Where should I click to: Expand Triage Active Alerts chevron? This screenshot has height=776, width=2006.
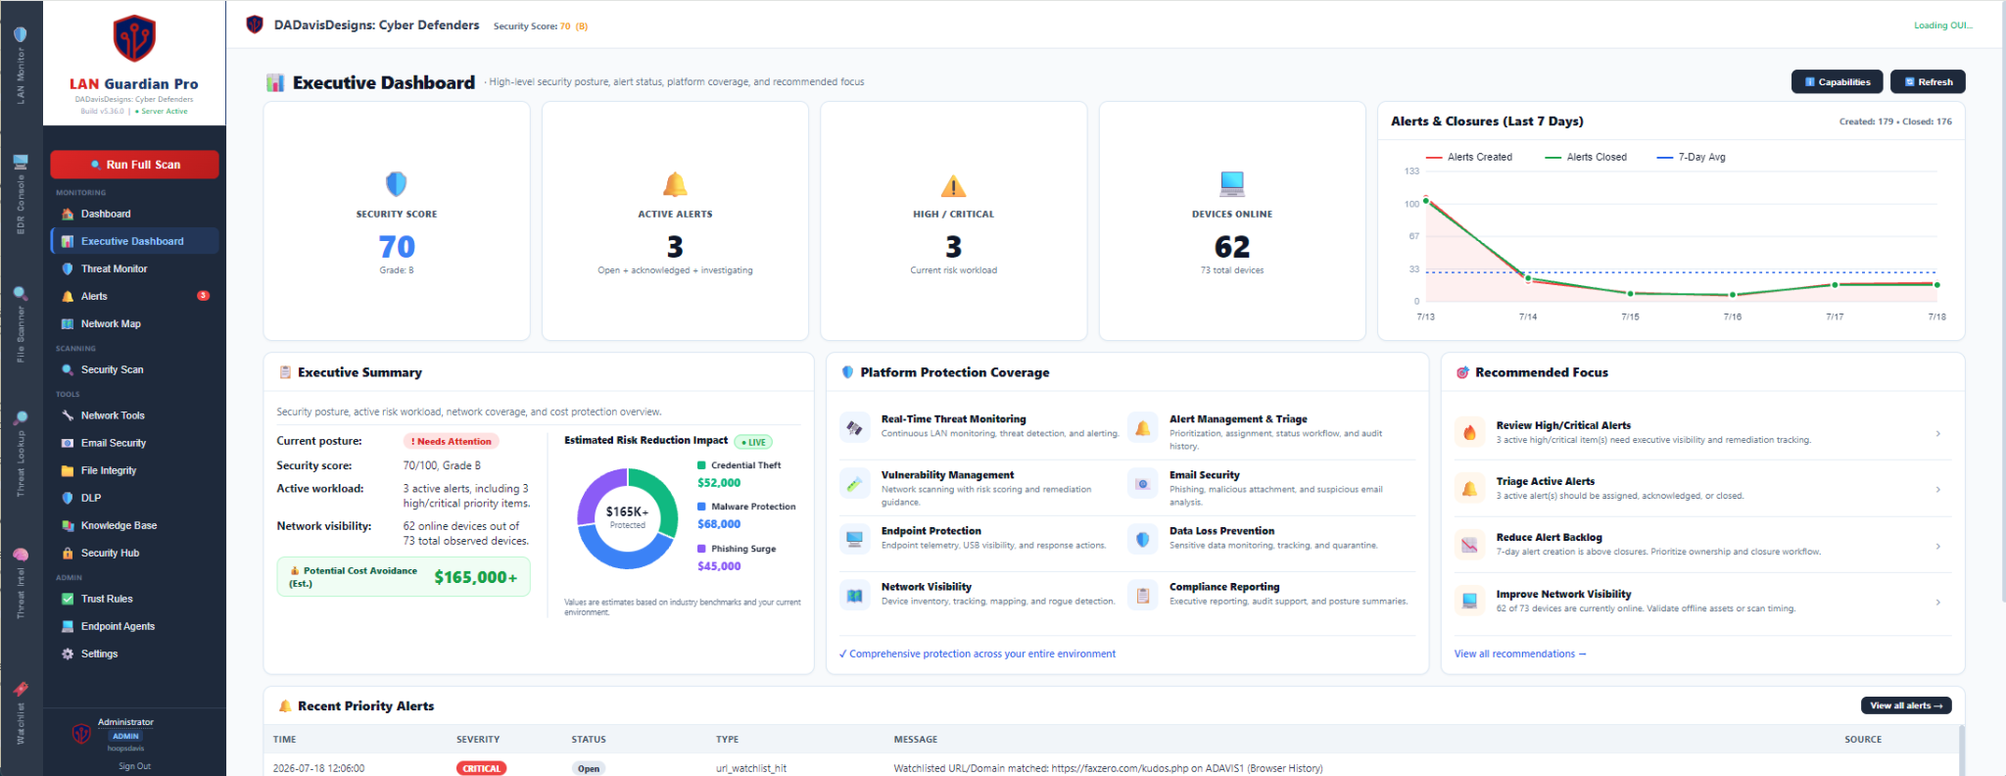[x=1938, y=489]
